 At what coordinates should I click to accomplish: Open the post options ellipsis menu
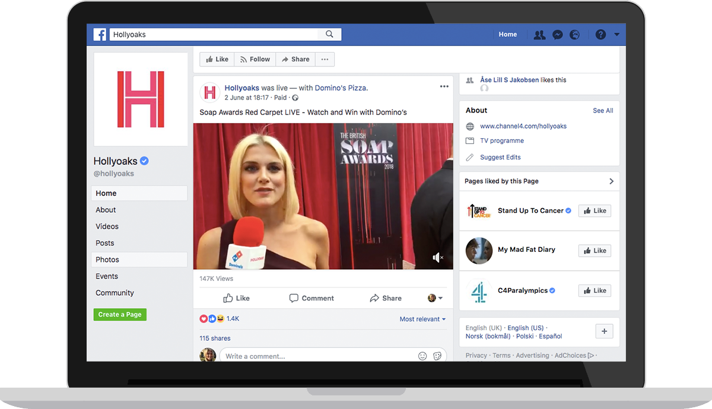coord(444,86)
